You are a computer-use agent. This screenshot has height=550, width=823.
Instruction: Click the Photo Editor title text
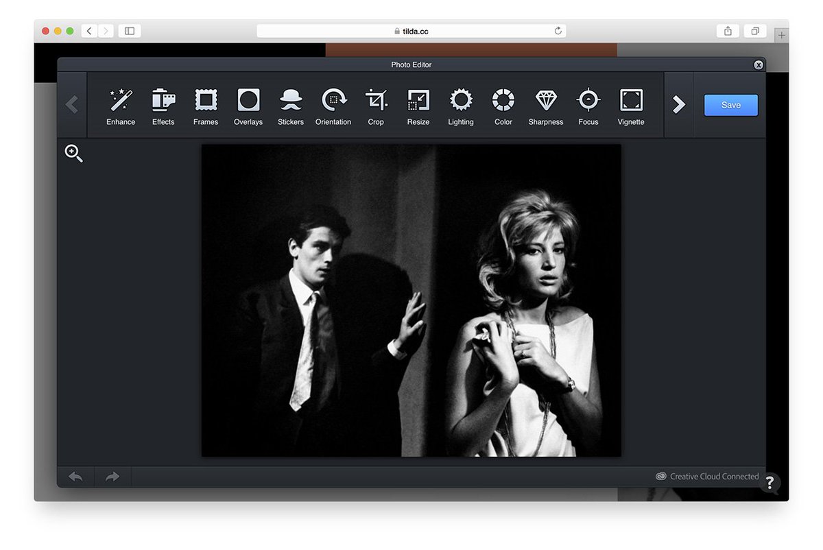(x=411, y=64)
